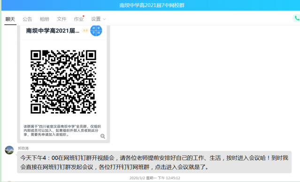Expand the 设置 dropdown menu
The width and height of the screenshot is (300, 182).
point(98,19)
